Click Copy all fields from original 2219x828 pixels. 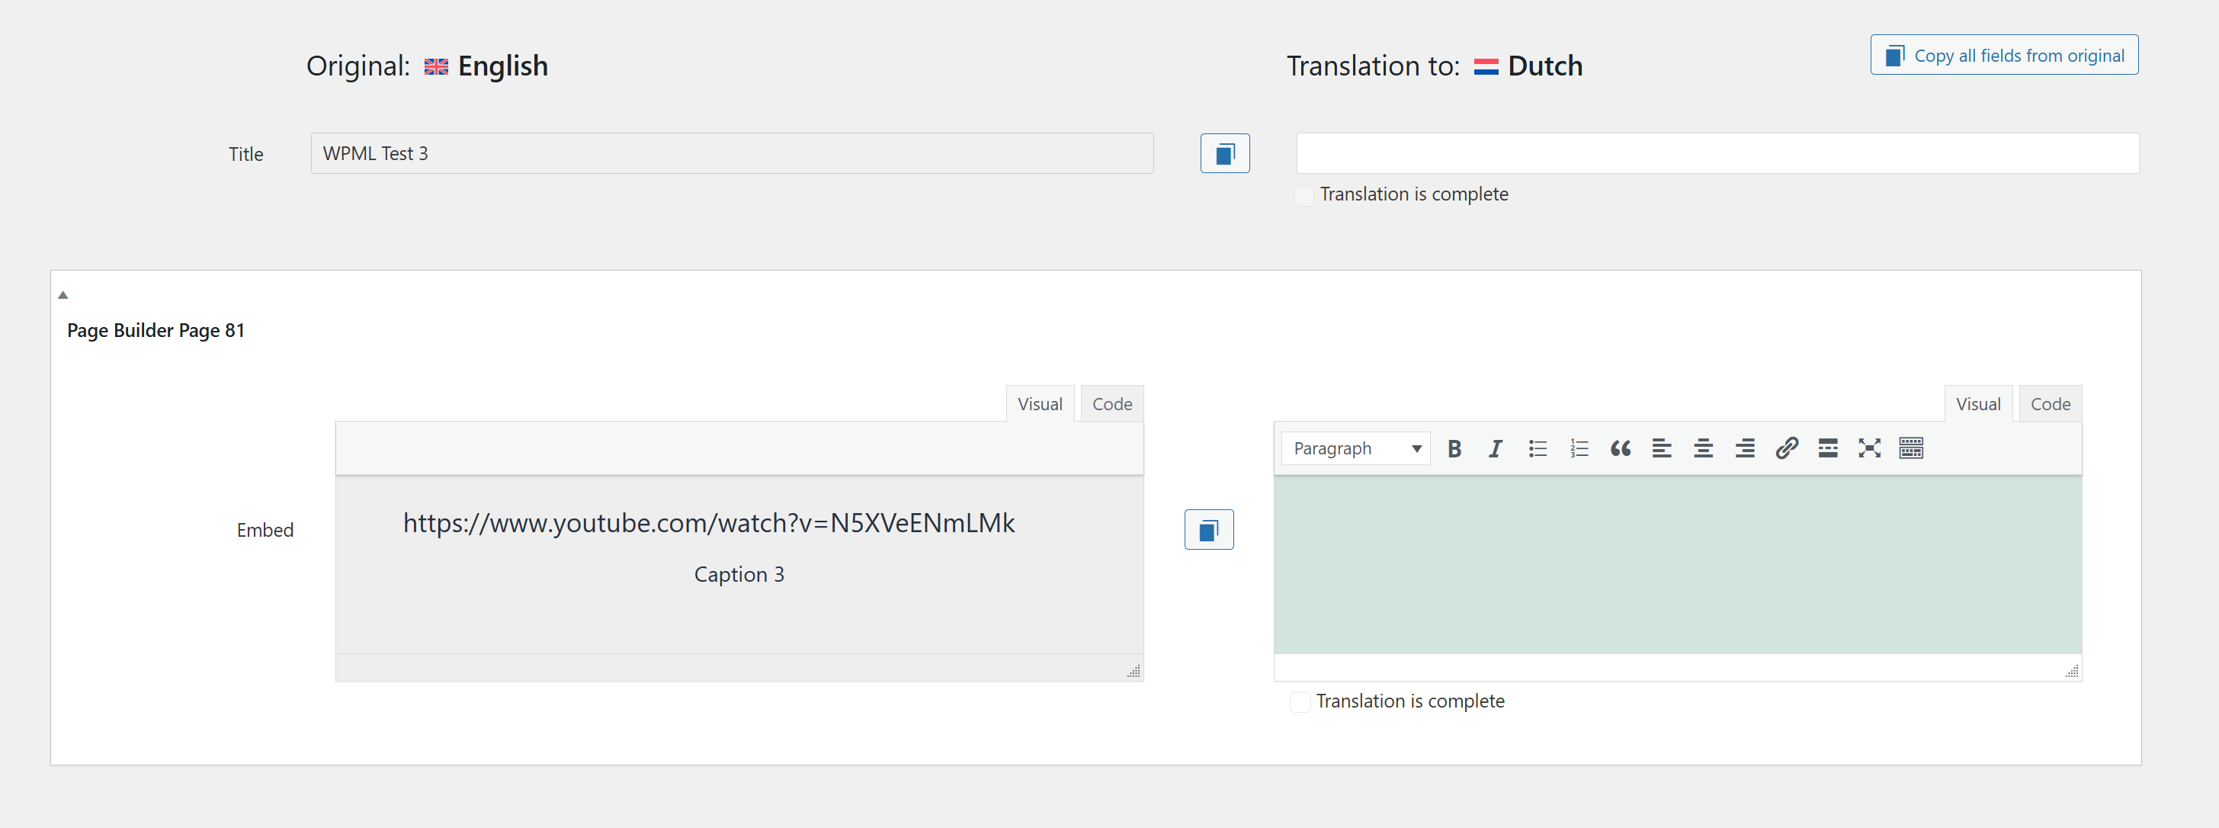2003,55
